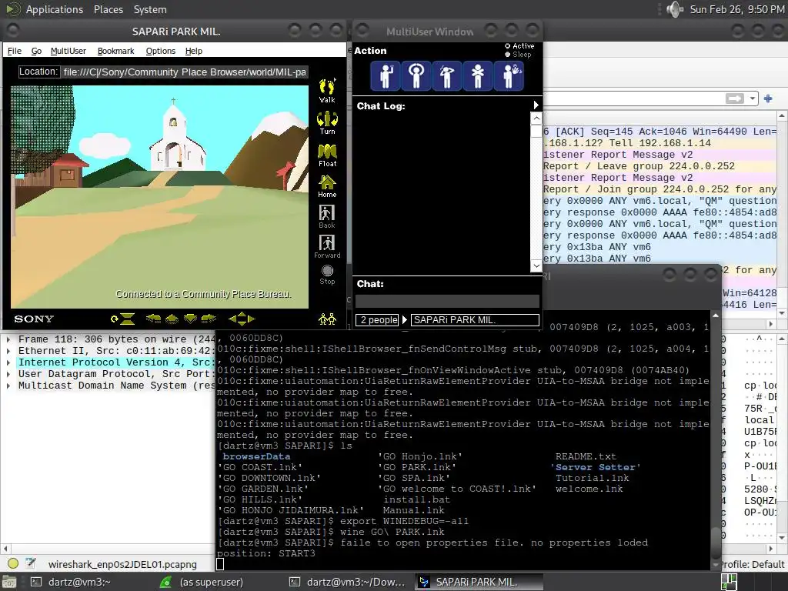Switch to dartz@vm3:~/Dow... taskbar window

click(x=347, y=582)
